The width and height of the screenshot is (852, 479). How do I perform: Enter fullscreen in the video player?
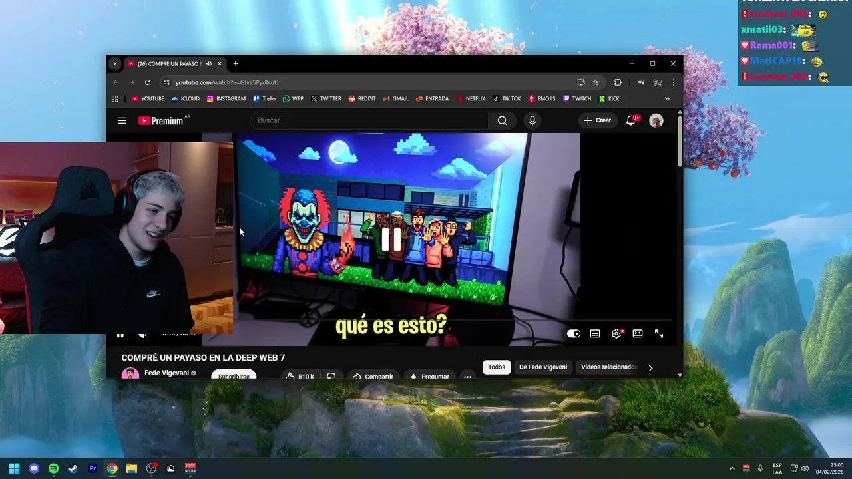click(659, 334)
